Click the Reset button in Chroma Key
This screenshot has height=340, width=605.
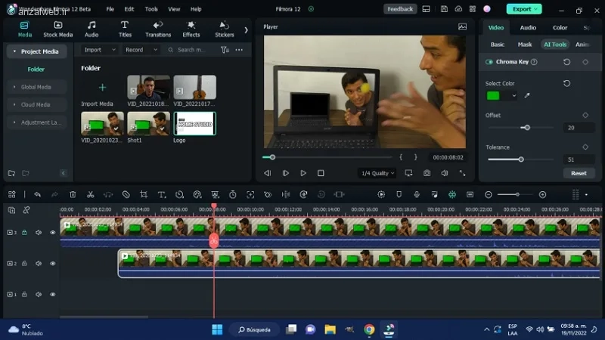(x=579, y=173)
